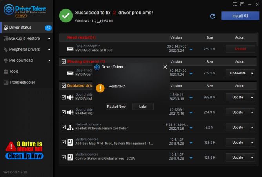The width and height of the screenshot is (262, 177).
Task: Click the driver list vertical scrollbar
Action: (x=257, y=40)
